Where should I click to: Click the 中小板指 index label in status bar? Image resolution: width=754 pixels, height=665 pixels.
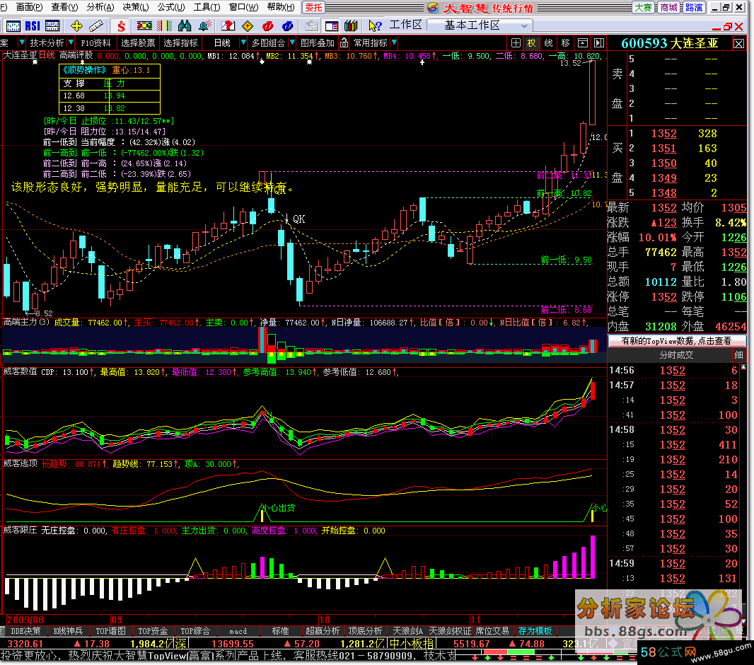point(411,643)
